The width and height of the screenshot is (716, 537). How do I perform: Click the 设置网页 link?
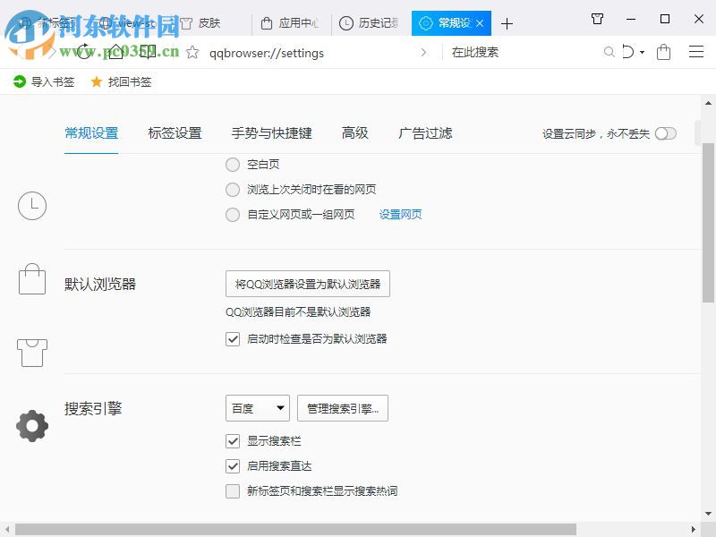tap(400, 214)
